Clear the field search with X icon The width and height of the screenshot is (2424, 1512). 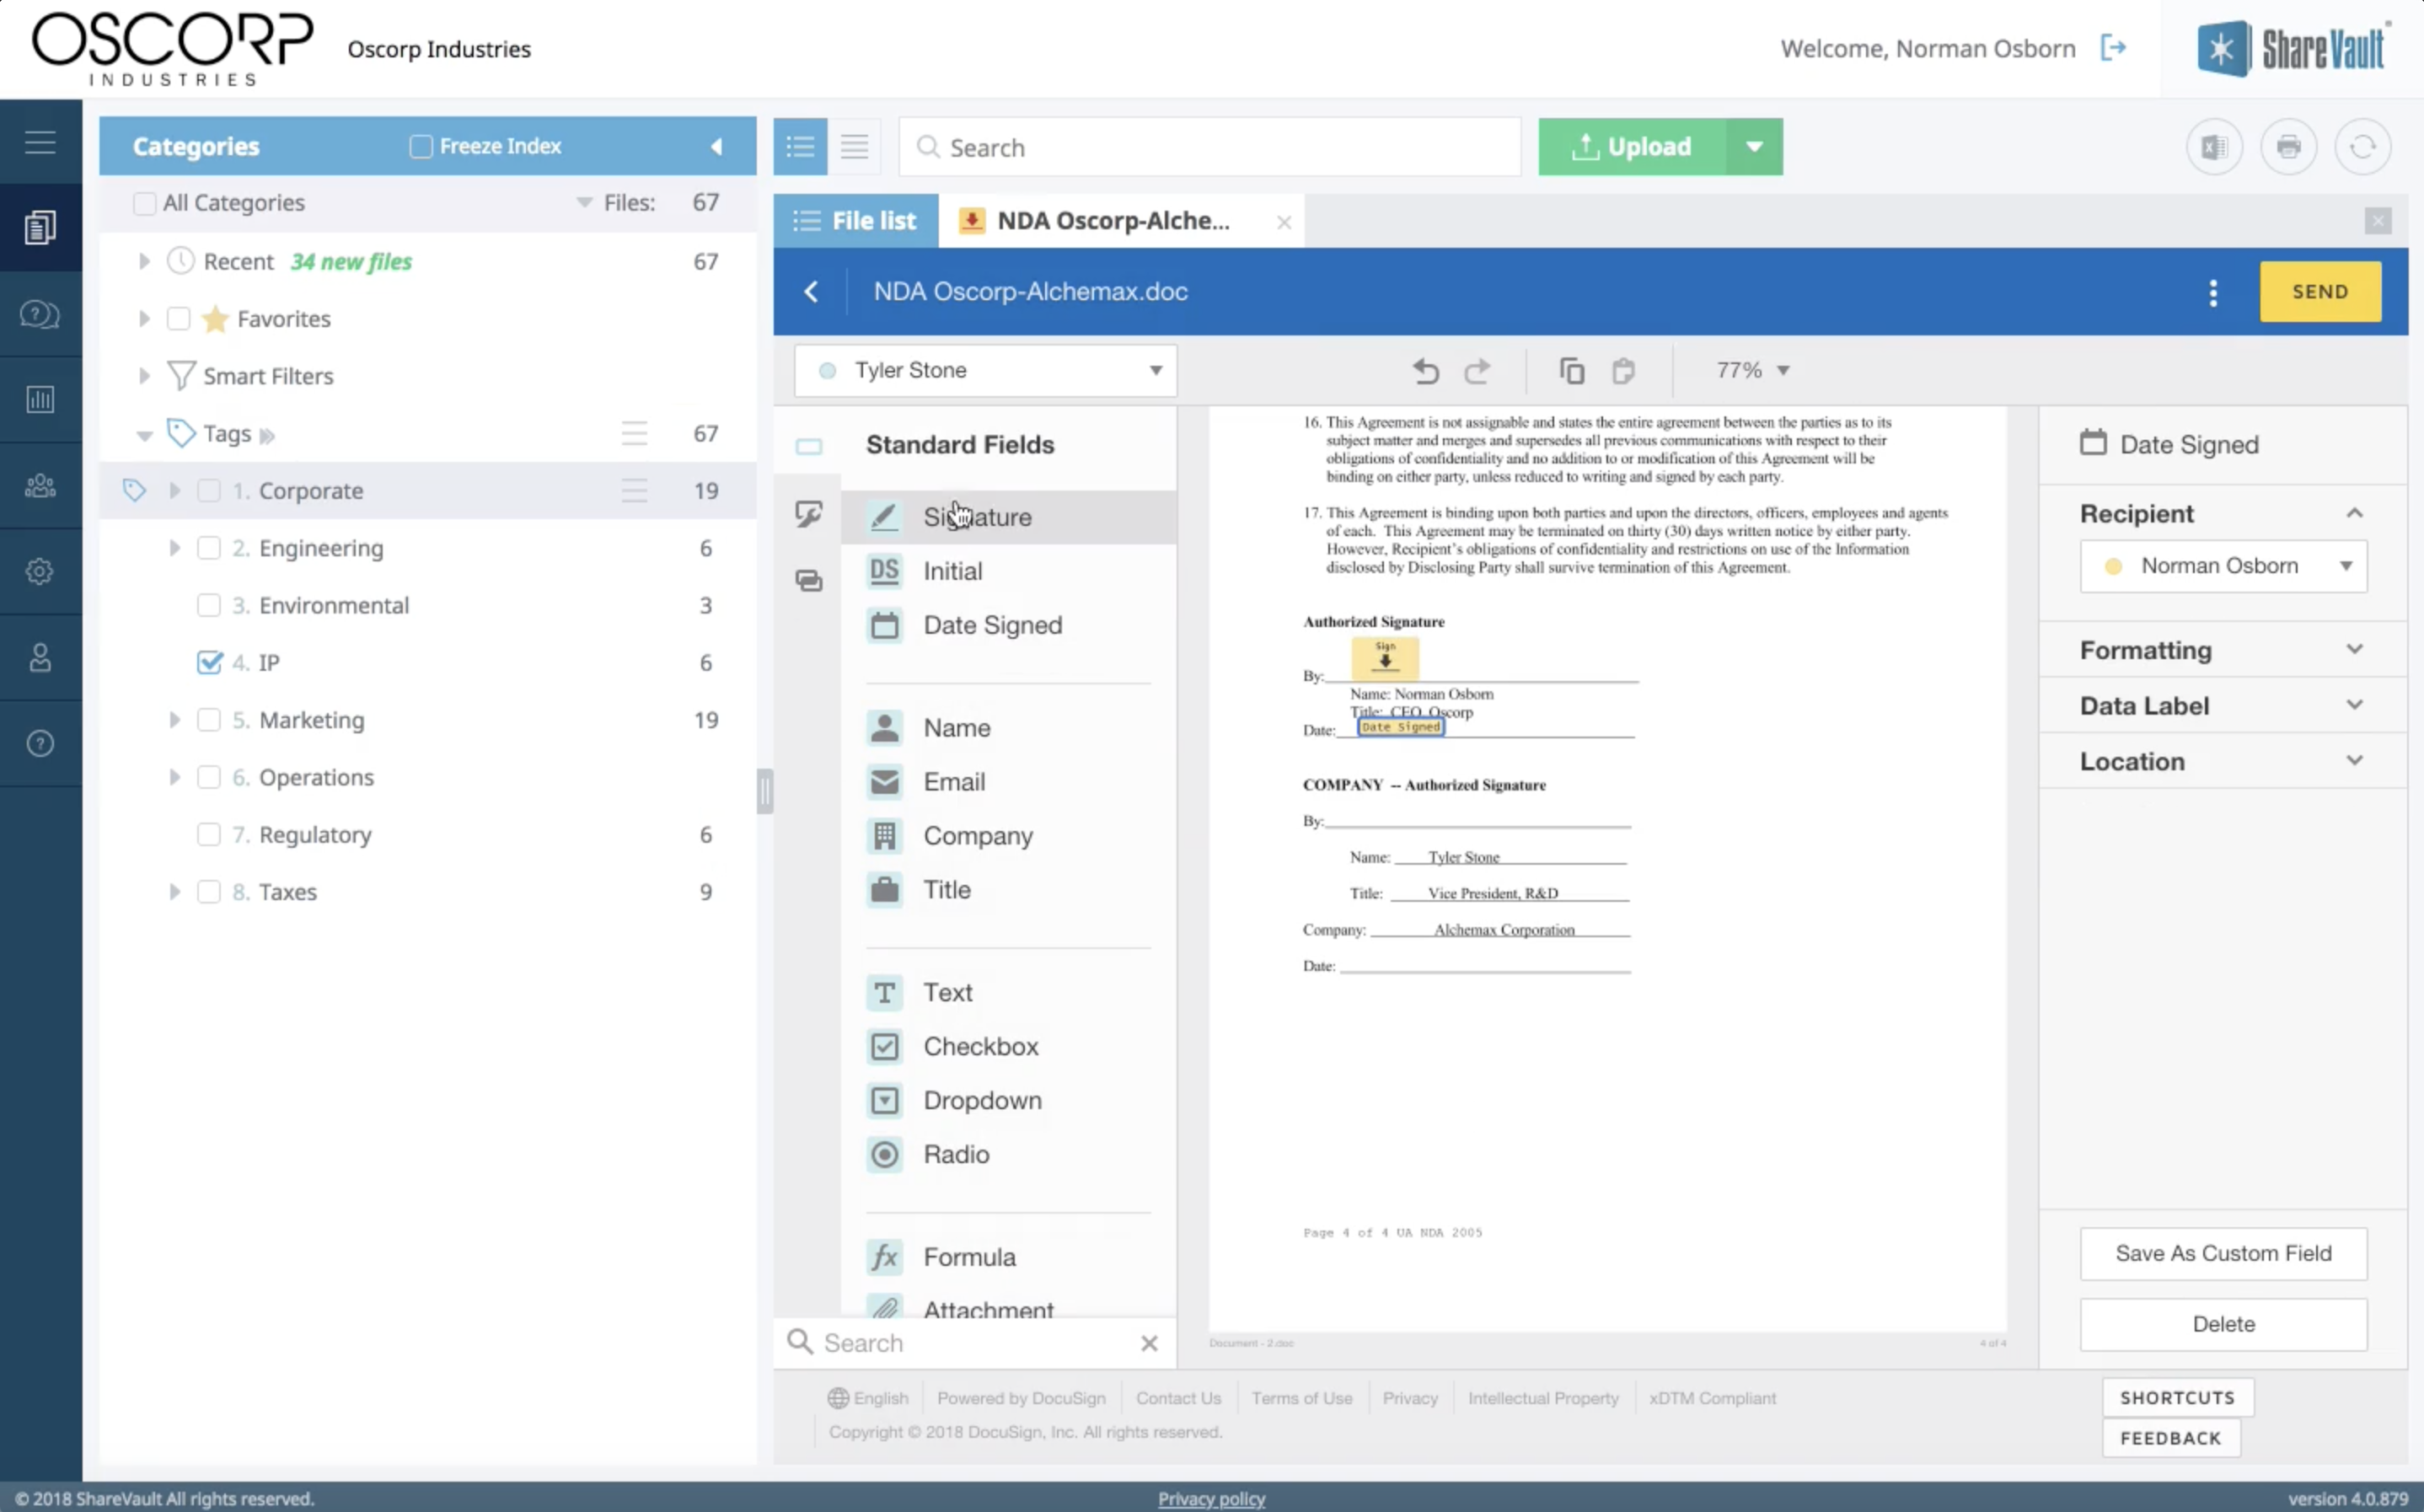[1149, 1343]
